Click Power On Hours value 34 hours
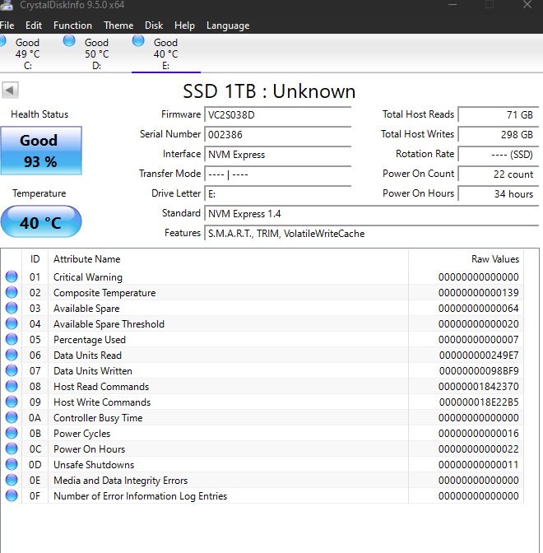This screenshot has height=553, width=543. click(499, 194)
